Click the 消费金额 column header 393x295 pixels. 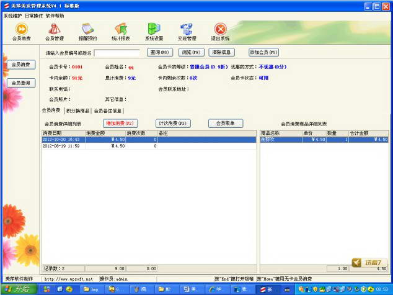pyautogui.click(x=105, y=133)
